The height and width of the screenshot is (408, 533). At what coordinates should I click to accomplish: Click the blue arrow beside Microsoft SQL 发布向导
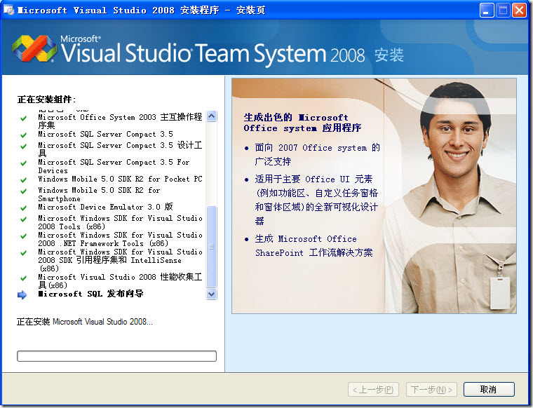click(22, 294)
